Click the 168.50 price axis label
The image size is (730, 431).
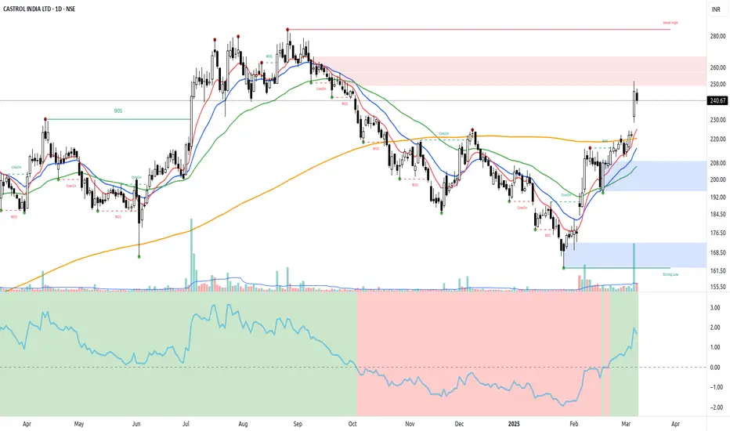[718, 253]
